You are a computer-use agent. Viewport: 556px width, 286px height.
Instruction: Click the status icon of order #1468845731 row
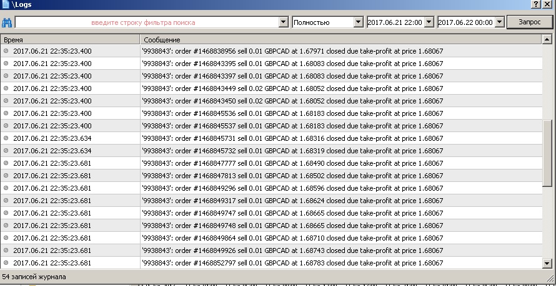point(6,138)
